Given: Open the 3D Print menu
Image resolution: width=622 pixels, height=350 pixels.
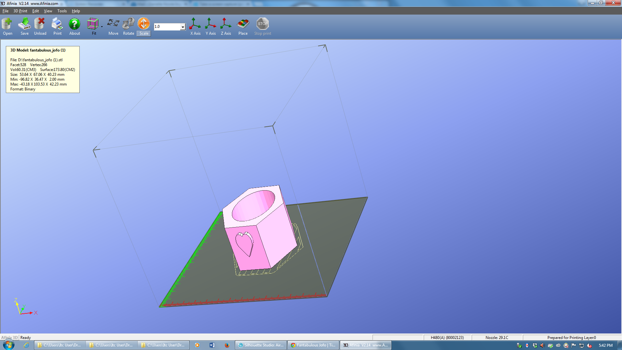Looking at the screenshot, I should pos(20,11).
